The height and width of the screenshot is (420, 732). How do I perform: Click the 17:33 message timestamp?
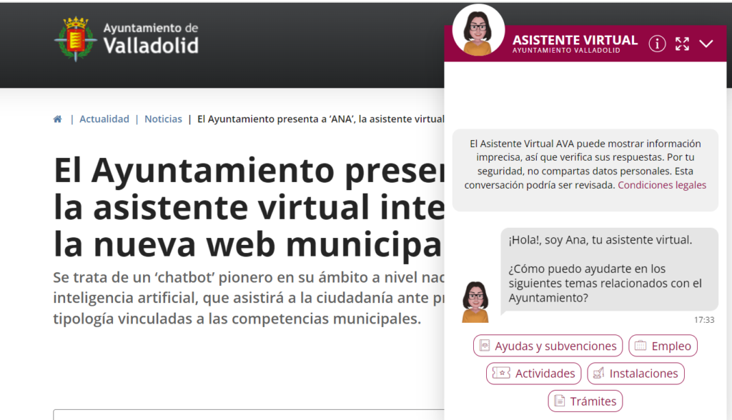pyautogui.click(x=704, y=320)
